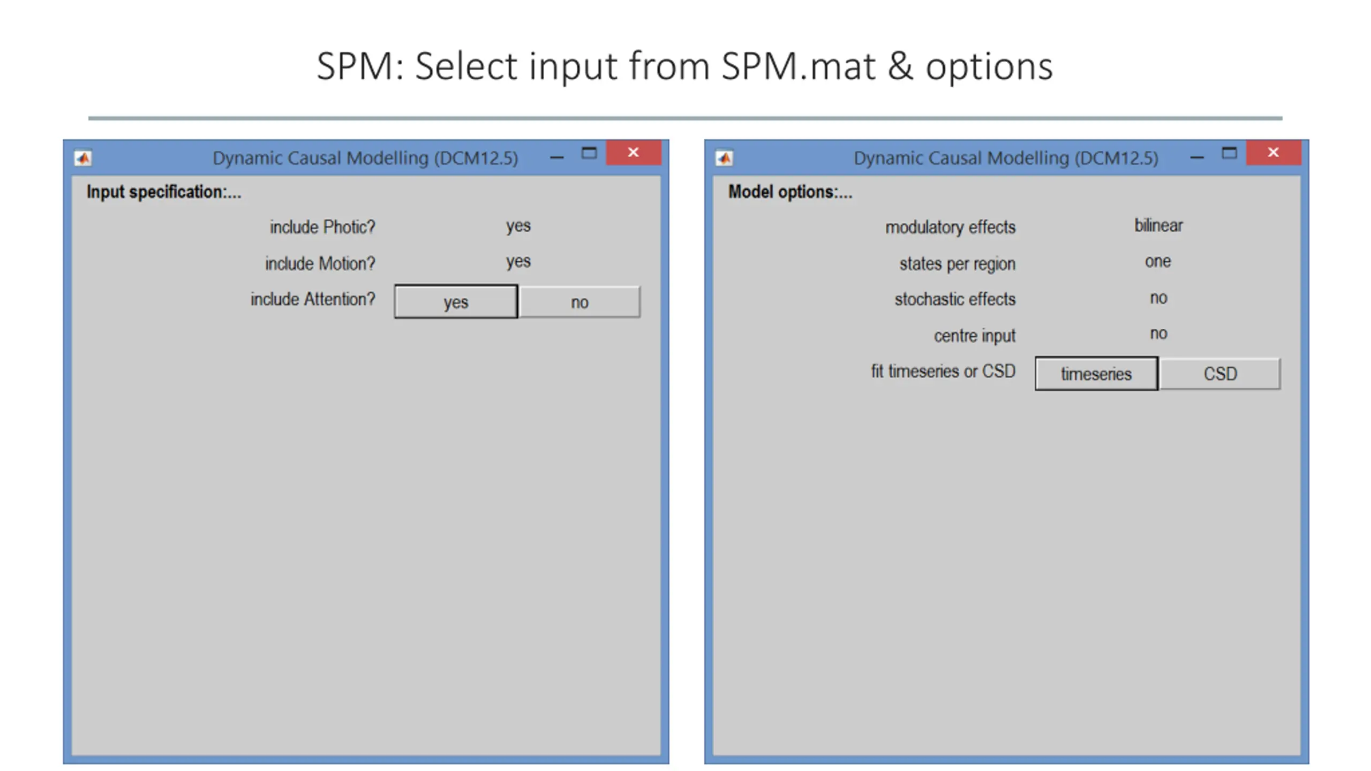Viewport: 1371px width, 771px height.
Task: Click 'include Photic?' label
Action: click(x=322, y=227)
